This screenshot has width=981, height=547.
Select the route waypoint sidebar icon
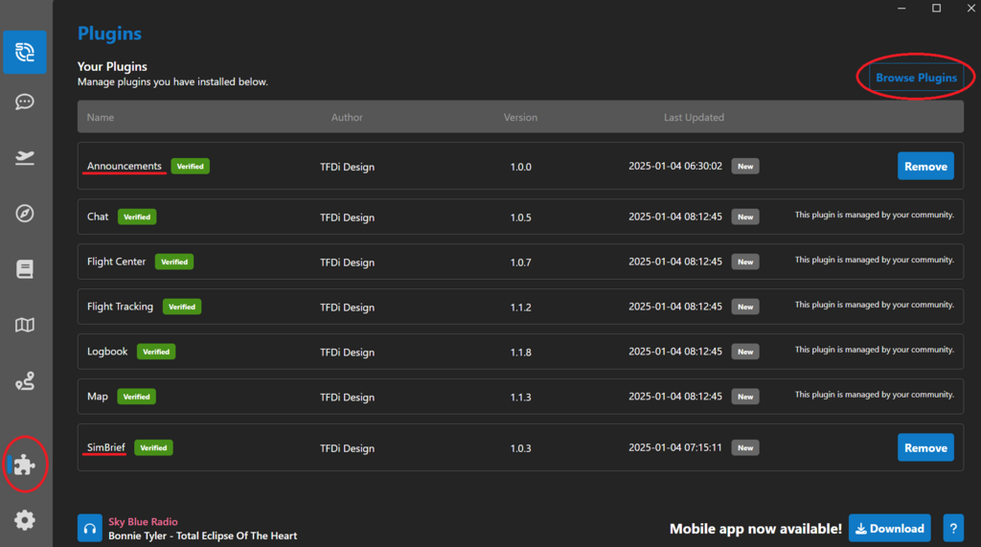tap(24, 380)
